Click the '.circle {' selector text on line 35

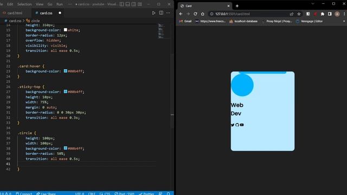tap(27, 133)
